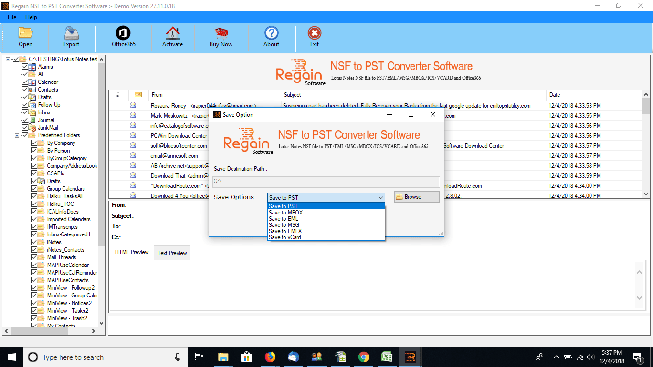Collapse the G:\TESTING root tree node
653x367 pixels.
pos(8,59)
